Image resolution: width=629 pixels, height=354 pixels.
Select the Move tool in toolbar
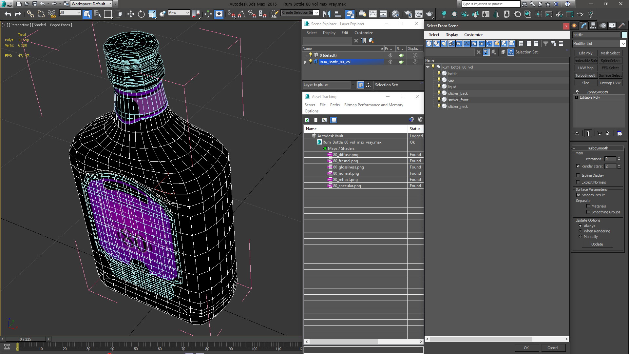click(x=131, y=14)
